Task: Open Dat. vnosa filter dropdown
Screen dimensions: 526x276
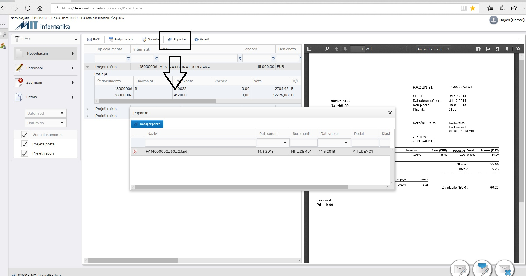Action: 346,143
